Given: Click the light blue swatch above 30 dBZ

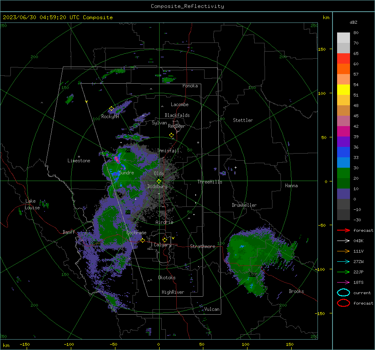Looking at the screenshot, I should coord(343,162).
